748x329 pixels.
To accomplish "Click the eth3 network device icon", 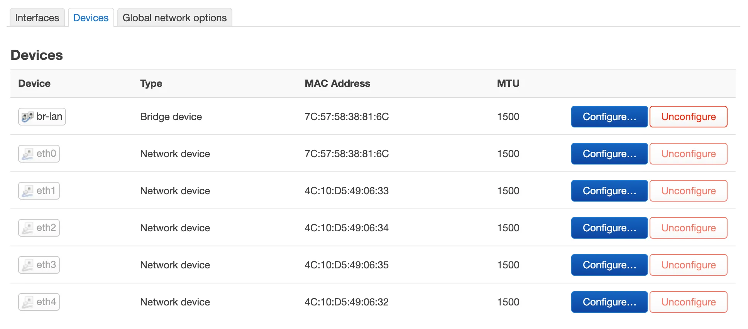I will click(x=27, y=265).
